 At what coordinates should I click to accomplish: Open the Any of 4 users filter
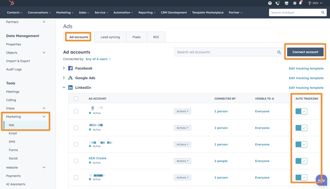click(x=98, y=59)
